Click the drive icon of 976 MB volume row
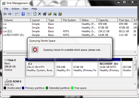Viewport: 139px width, 98px height. coord(5,24)
